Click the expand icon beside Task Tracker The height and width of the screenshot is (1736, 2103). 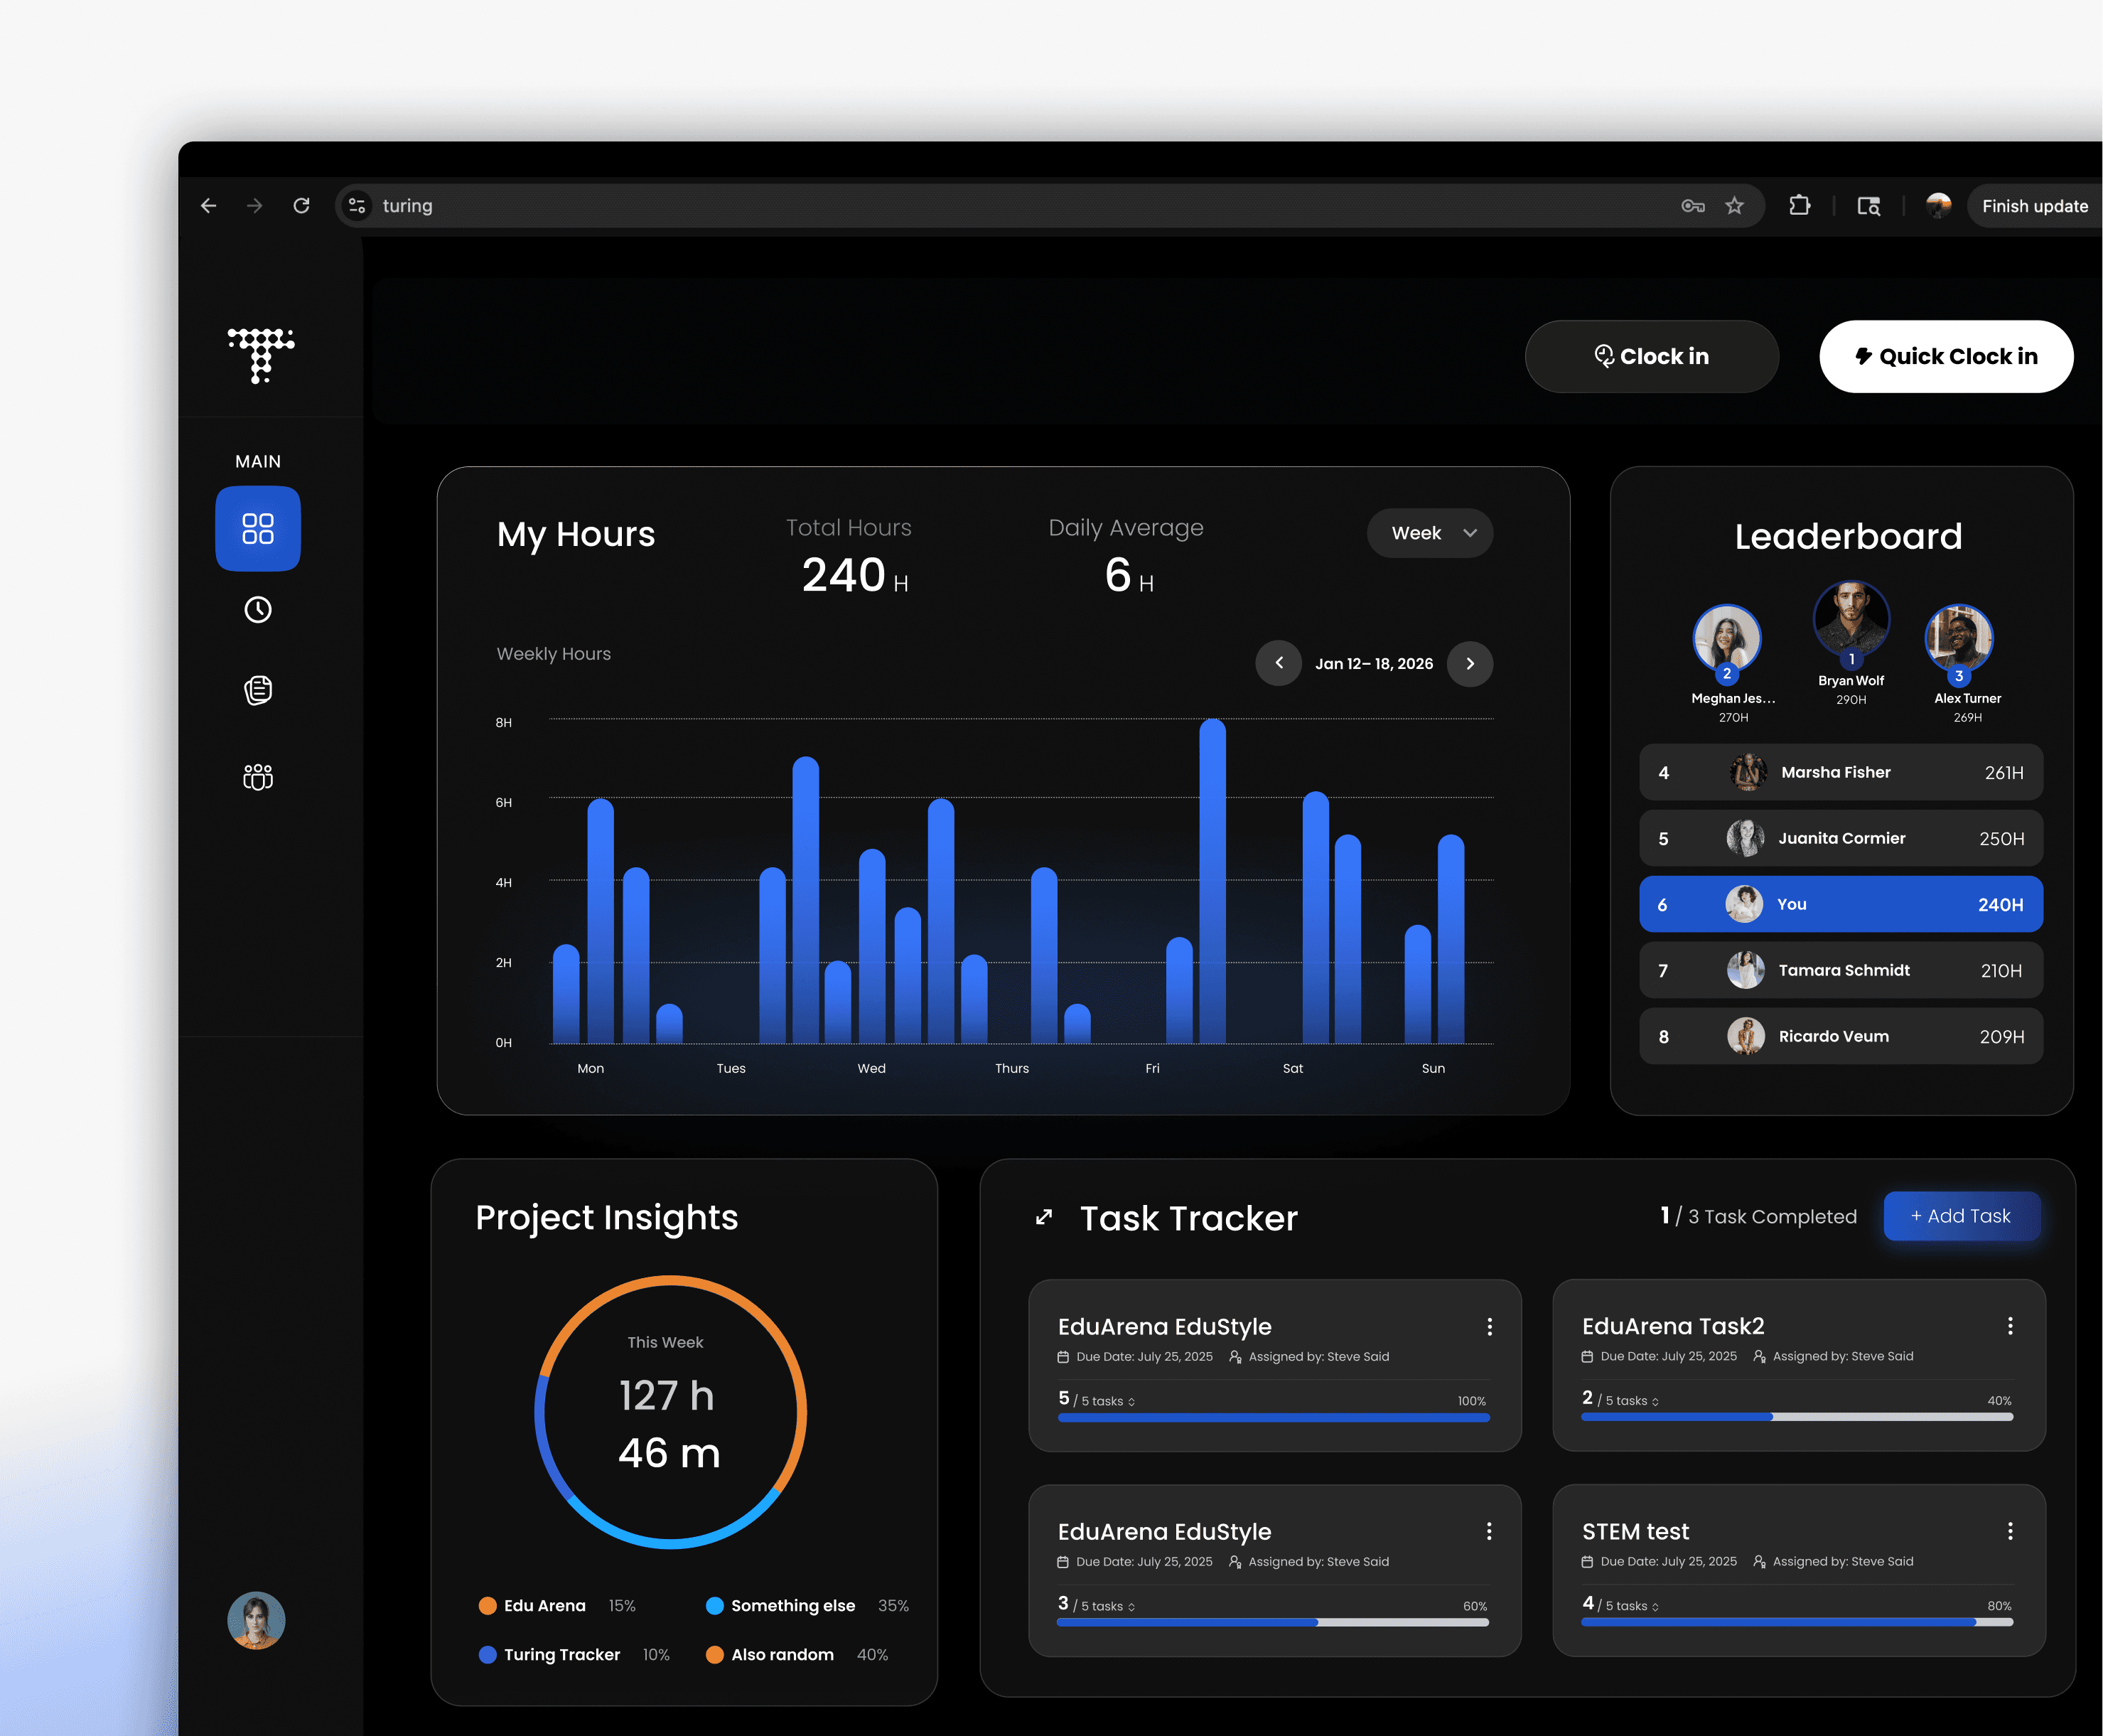[x=1043, y=1217]
